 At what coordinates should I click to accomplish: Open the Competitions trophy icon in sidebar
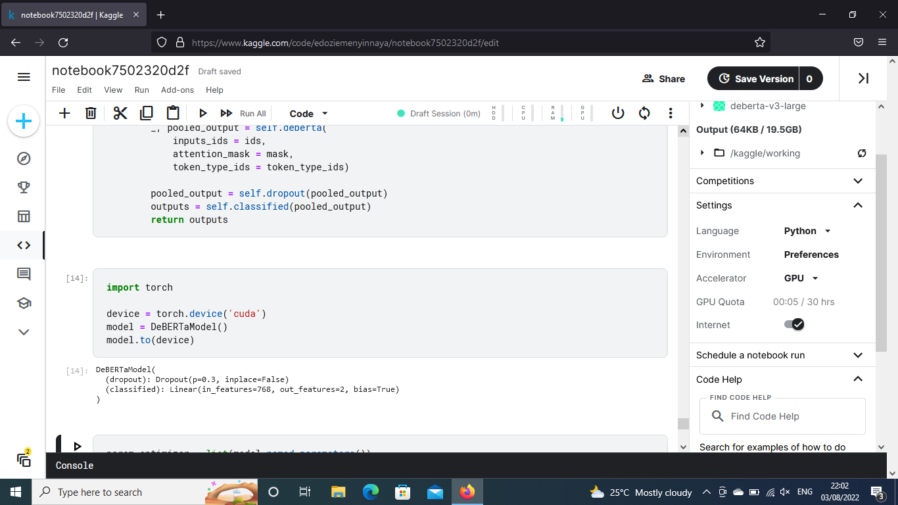[24, 187]
